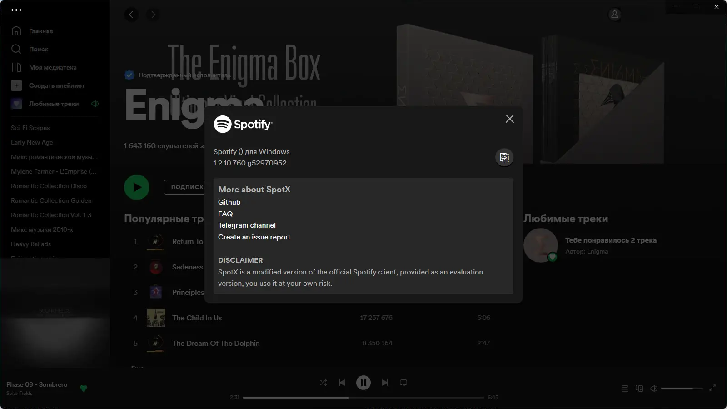This screenshot has height=409, width=727.
Task: Open Любимые треки in the sidebar
Action: tap(45, 104)
